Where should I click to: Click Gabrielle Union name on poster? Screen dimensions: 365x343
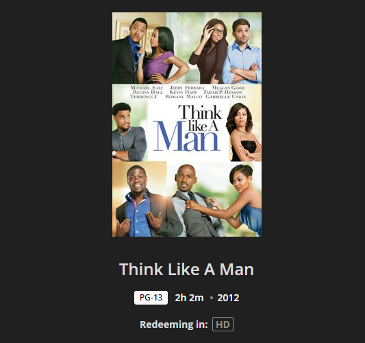(226, 97)
